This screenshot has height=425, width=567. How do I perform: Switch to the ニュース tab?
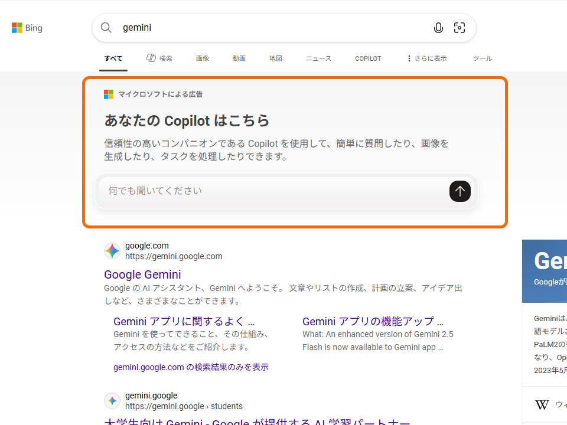pyautogui.click(x=318, y=58)
